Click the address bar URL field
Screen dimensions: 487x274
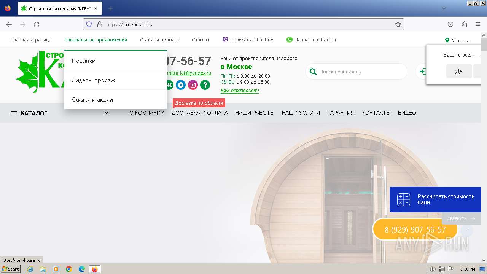click(x=243, y=24)
